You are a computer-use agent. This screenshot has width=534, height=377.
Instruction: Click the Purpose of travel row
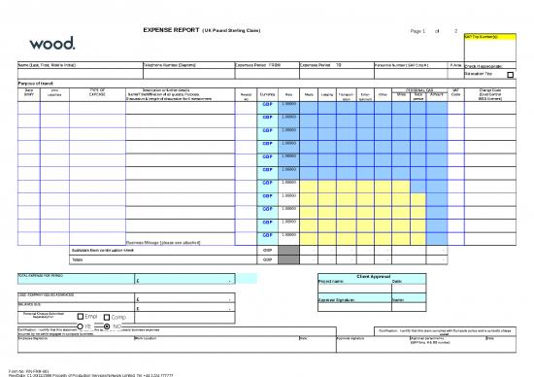267,84
